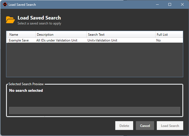This screenshot has width=189, height=136.
Task: Sort by the Description column header
Action: (x=61, y=35)
